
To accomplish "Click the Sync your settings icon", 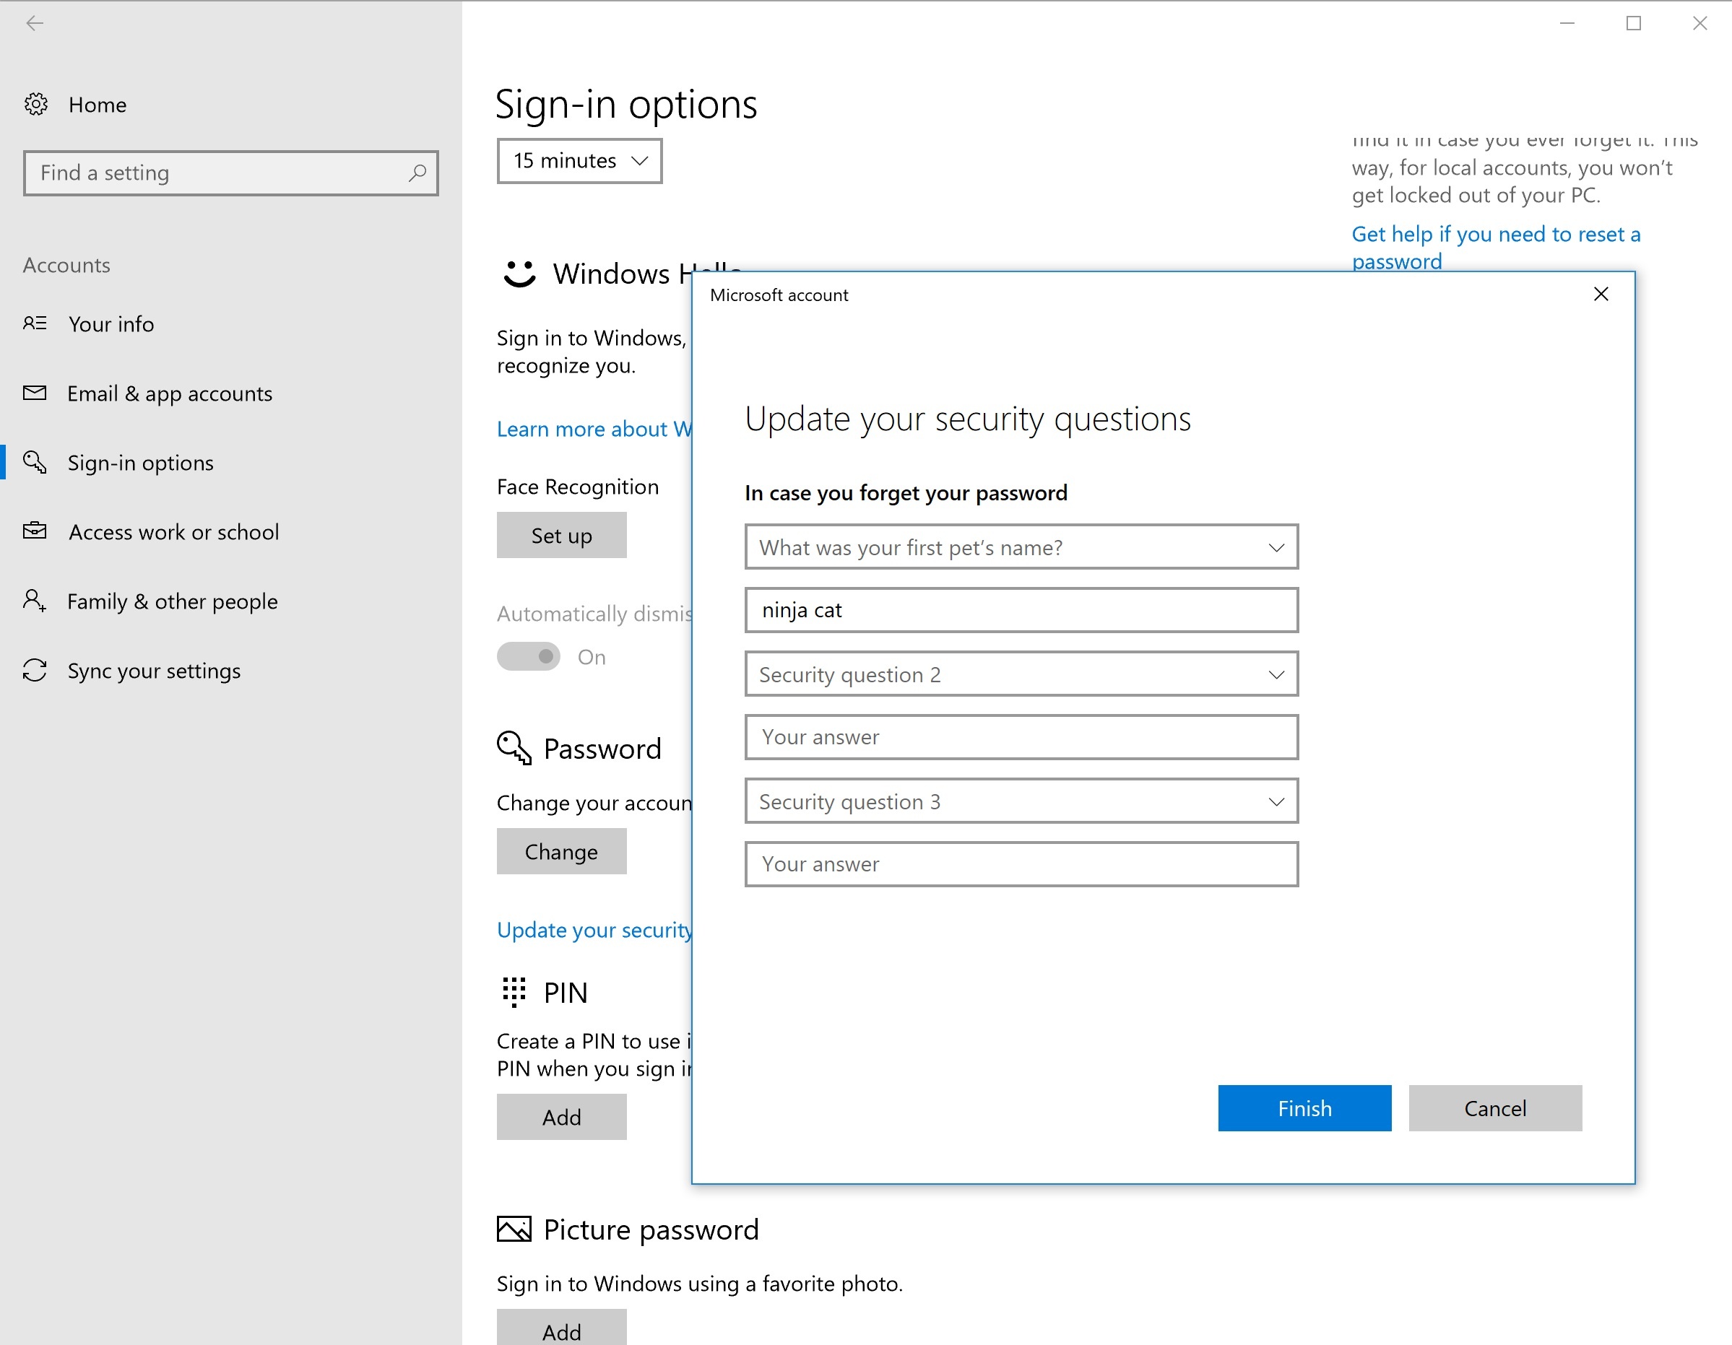I will click(35, 670).
